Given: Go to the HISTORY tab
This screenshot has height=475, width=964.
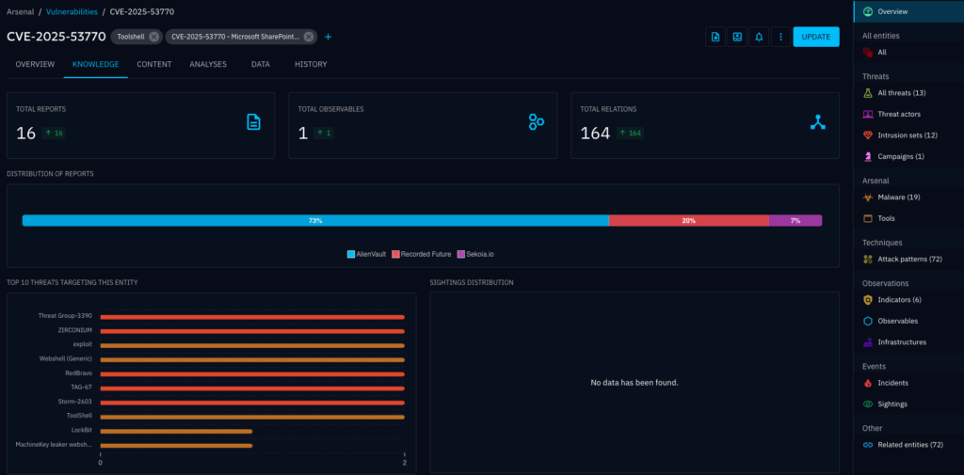Looking at the screenshot, I should (x=311, y=64).
